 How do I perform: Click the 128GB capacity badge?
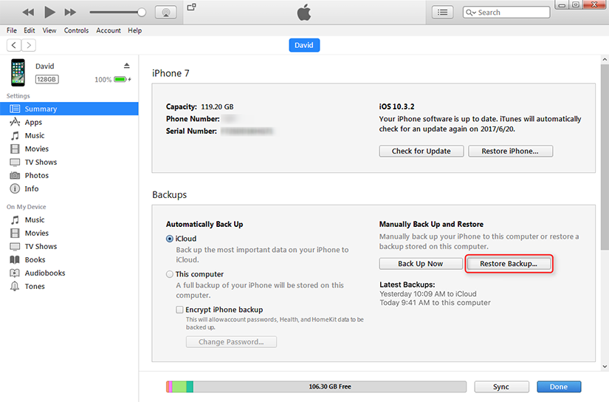(x=47, y=79)
